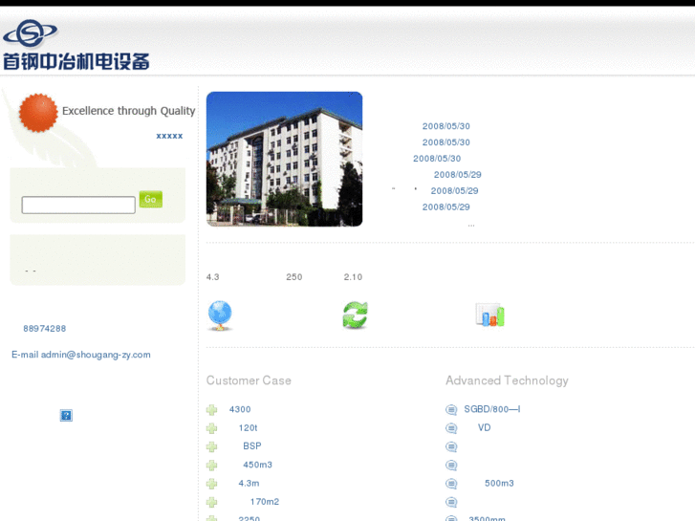695x521 pixels.
Task: Click the admin@shougang-zy.com email link
Action: pyautogui.click(x=96, y=355)
